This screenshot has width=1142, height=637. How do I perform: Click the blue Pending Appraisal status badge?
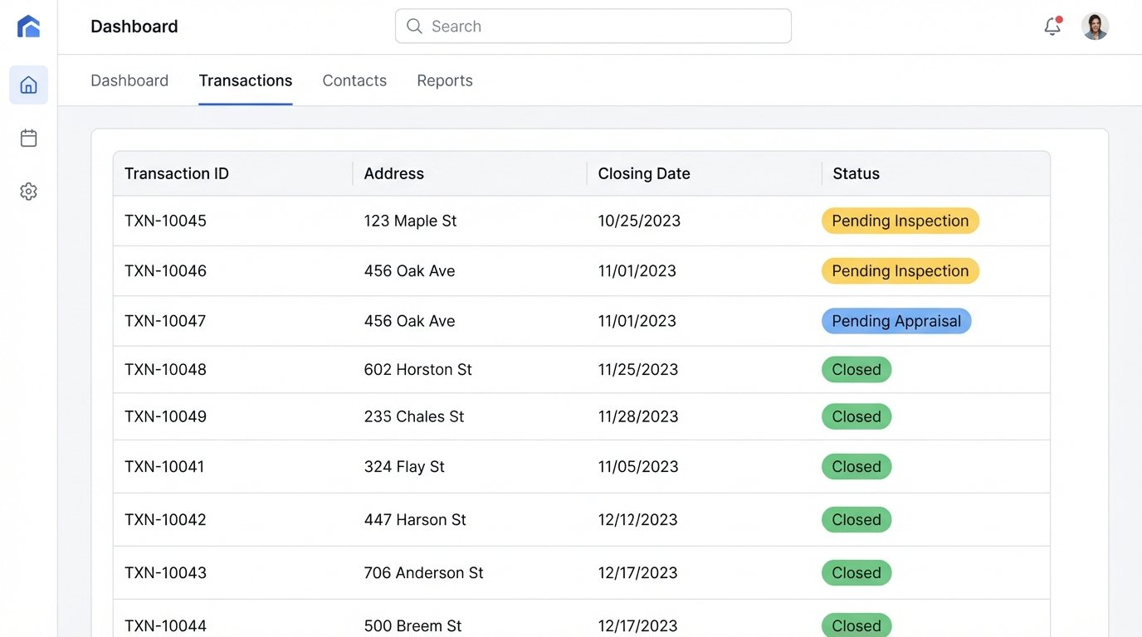point(896,321)
